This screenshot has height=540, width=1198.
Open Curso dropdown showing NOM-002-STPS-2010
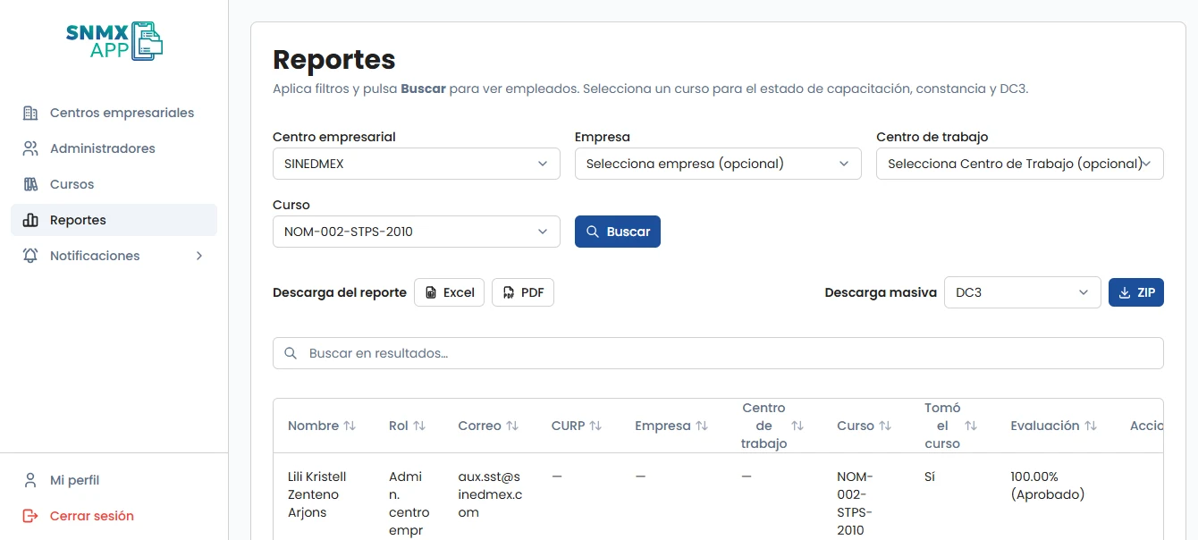(x=417, y=232)
